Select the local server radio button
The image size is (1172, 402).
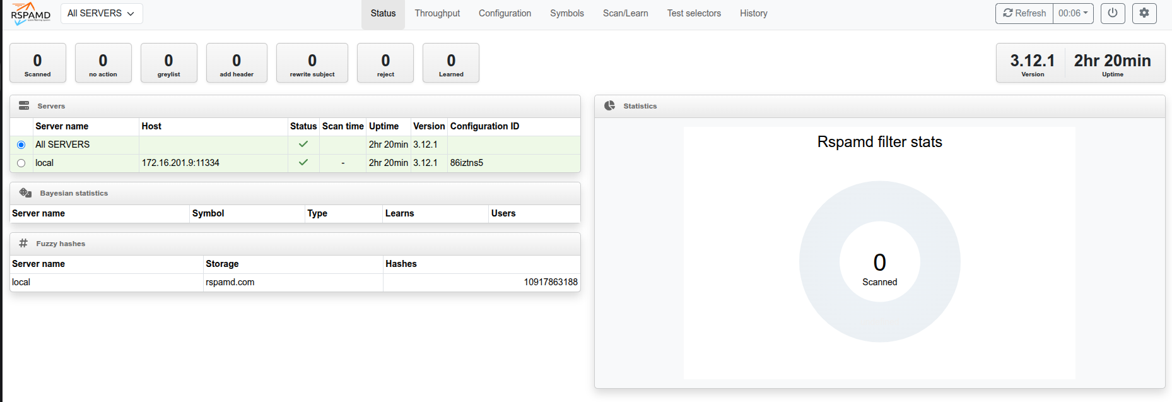click(21, 163)
